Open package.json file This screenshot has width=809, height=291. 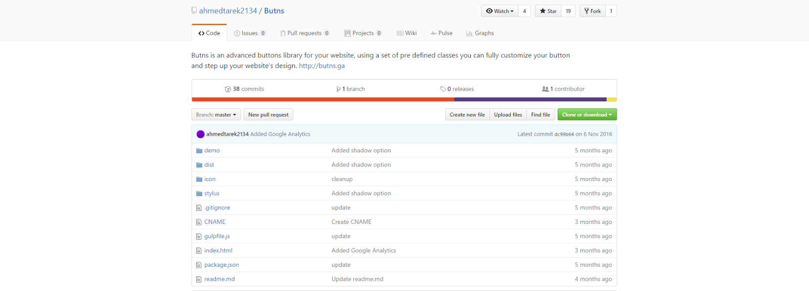pyautogui.click(x=221, y=265)
